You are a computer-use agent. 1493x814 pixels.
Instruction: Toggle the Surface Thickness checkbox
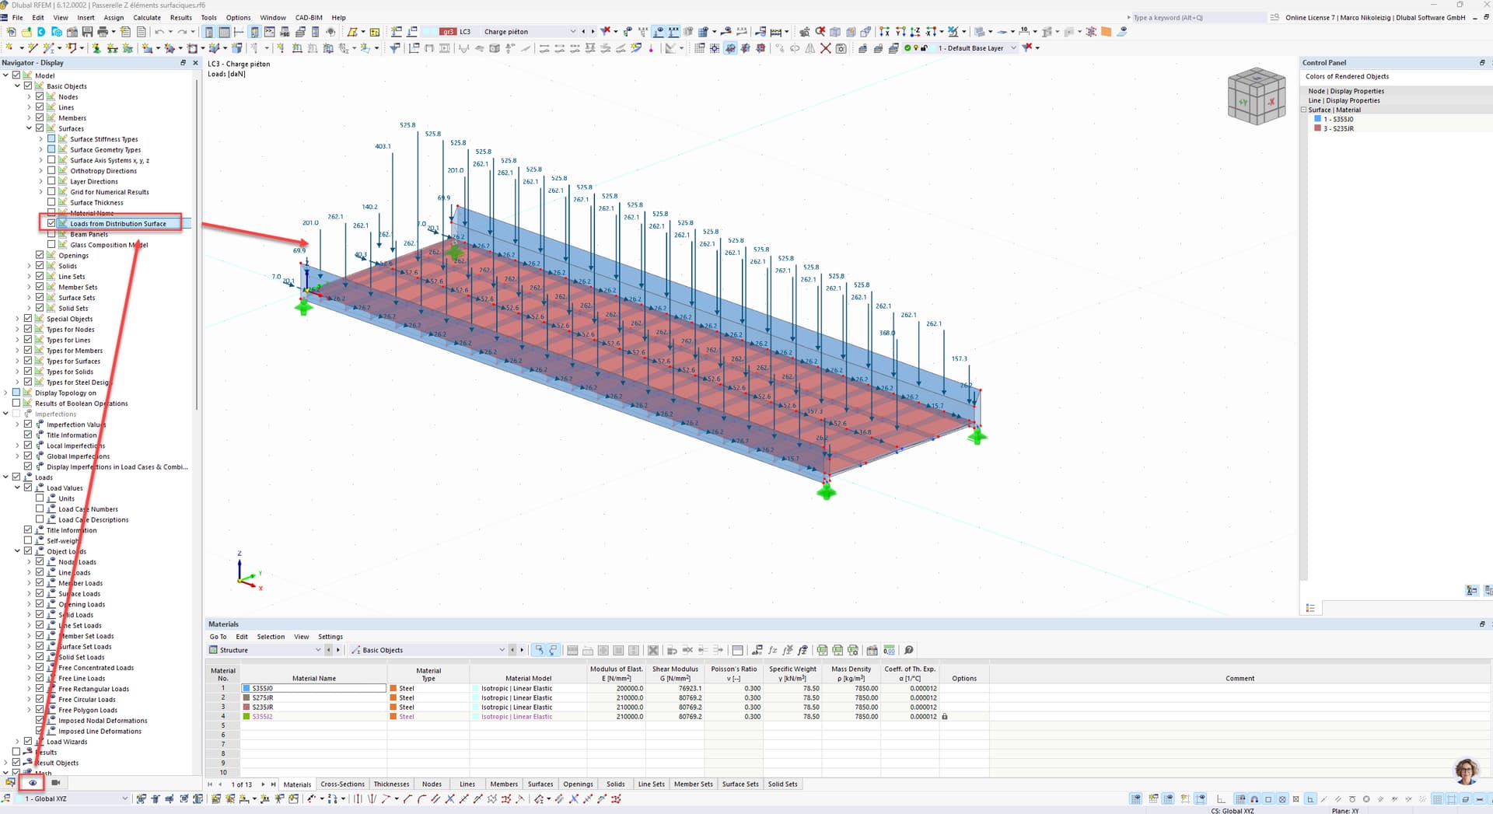51,202
